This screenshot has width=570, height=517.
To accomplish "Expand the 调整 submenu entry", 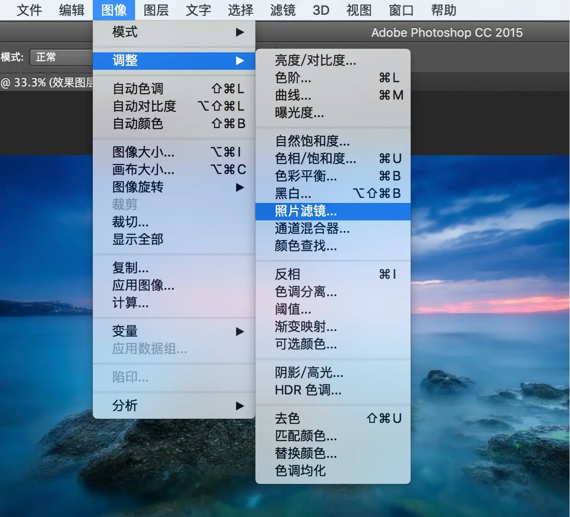I will tap(174, 61).
